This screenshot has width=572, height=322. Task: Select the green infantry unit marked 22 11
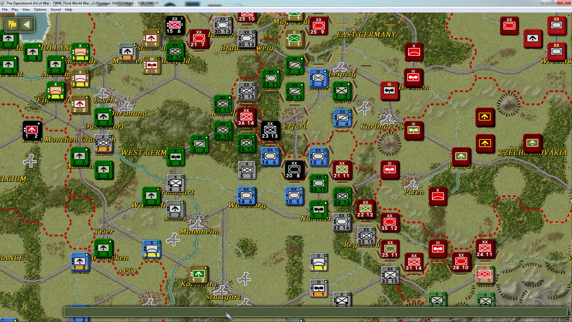click(x=223, y=104)
